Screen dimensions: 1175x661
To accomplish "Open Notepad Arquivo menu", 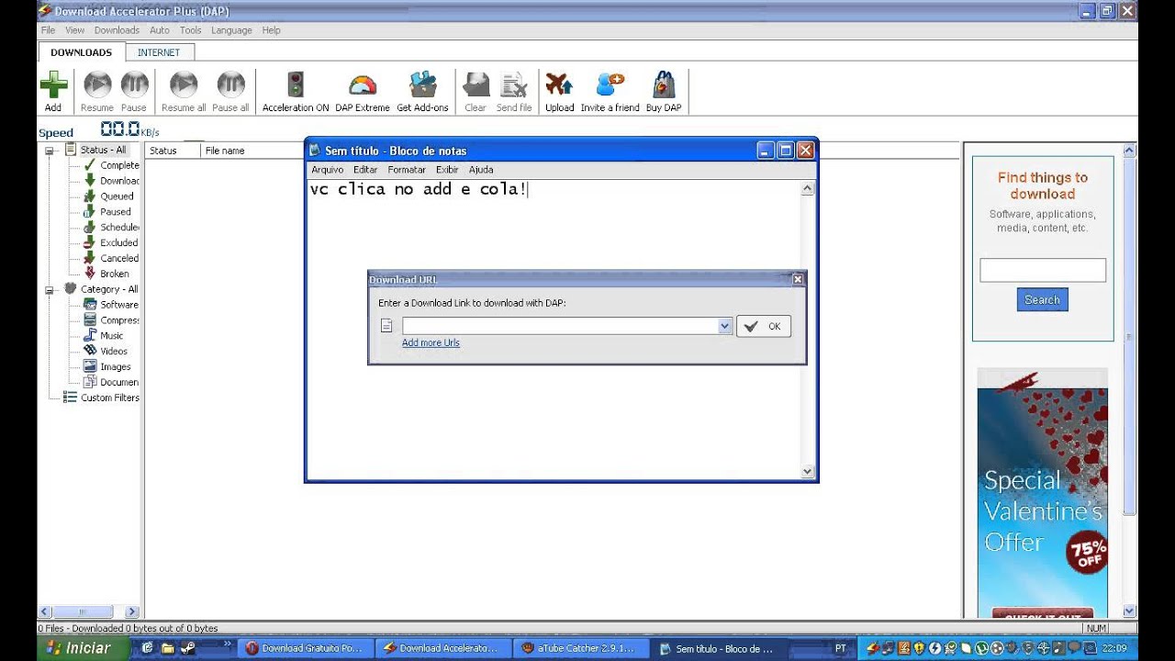I will coord(327,170).
